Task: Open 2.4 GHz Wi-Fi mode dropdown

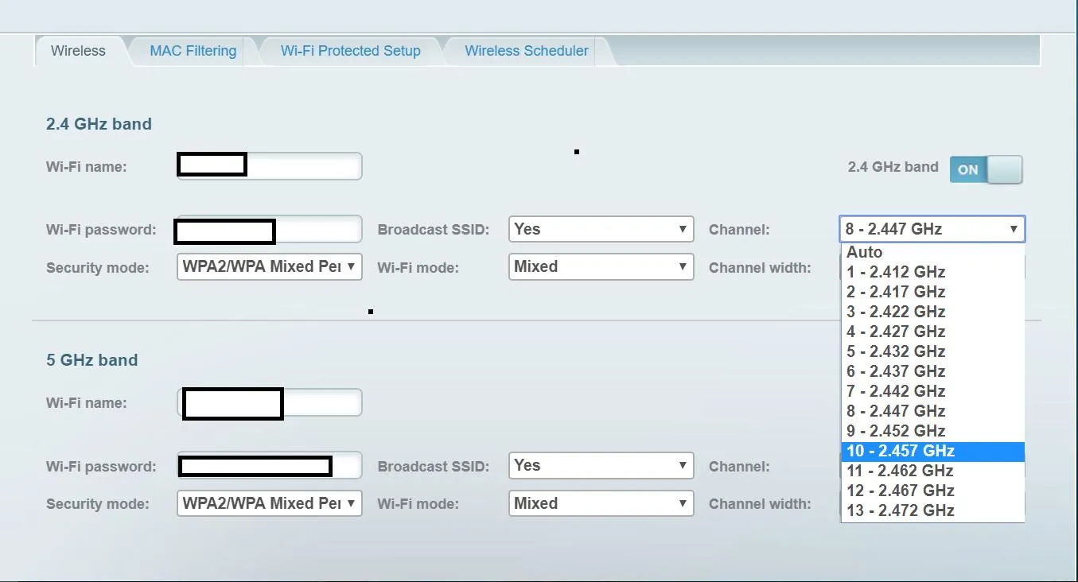Action: tap(601, 266)
